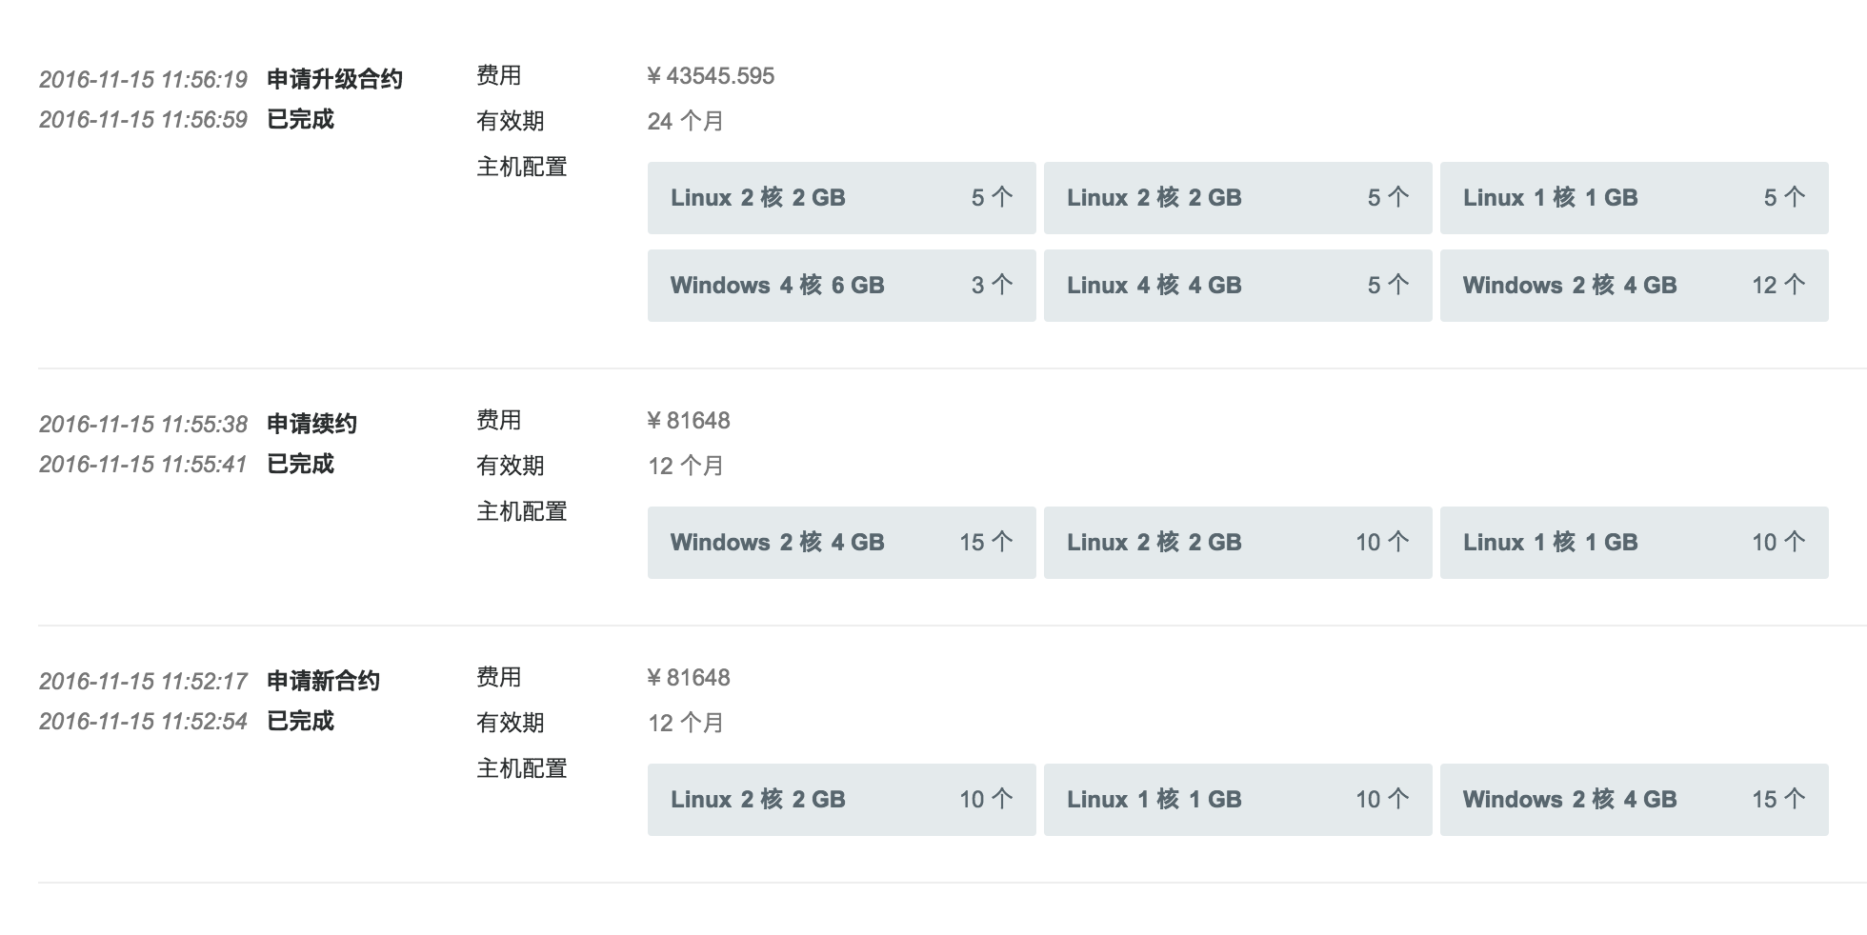Select Linux 1 核 1 GB tile showing 5 个
Image resolution: width=1867 pixels, height=935 pixels.
pyautogui.click(x=1634, y=198)
